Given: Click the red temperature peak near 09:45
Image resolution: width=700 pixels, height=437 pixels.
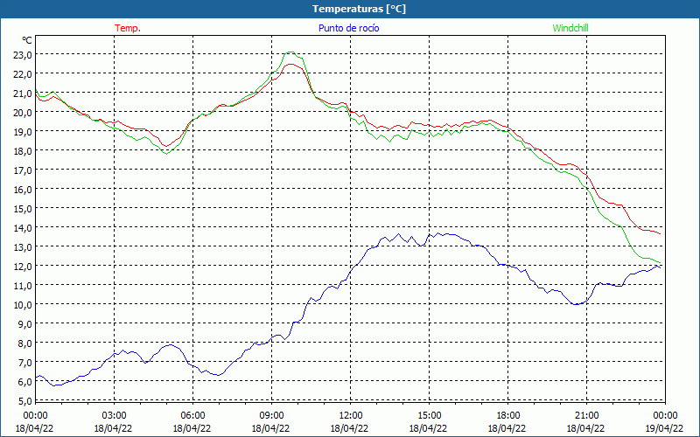Looking at the screenshot, I should pyautogui.click(x=291, y=64).
